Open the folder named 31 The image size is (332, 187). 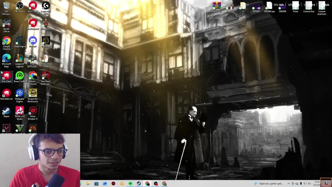[243, 7]
